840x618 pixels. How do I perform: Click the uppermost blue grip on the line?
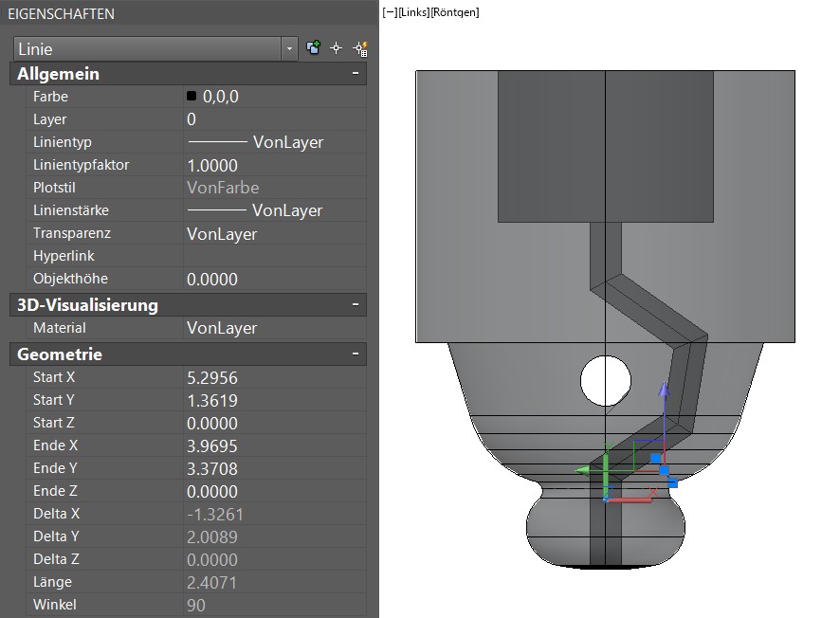(x=654, y=458)
